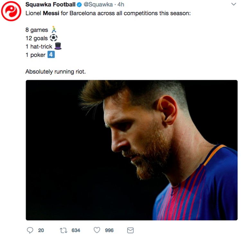241x234 pixels.
Task: Retweet using the retweet arrows icon
Action: point(63,230)
